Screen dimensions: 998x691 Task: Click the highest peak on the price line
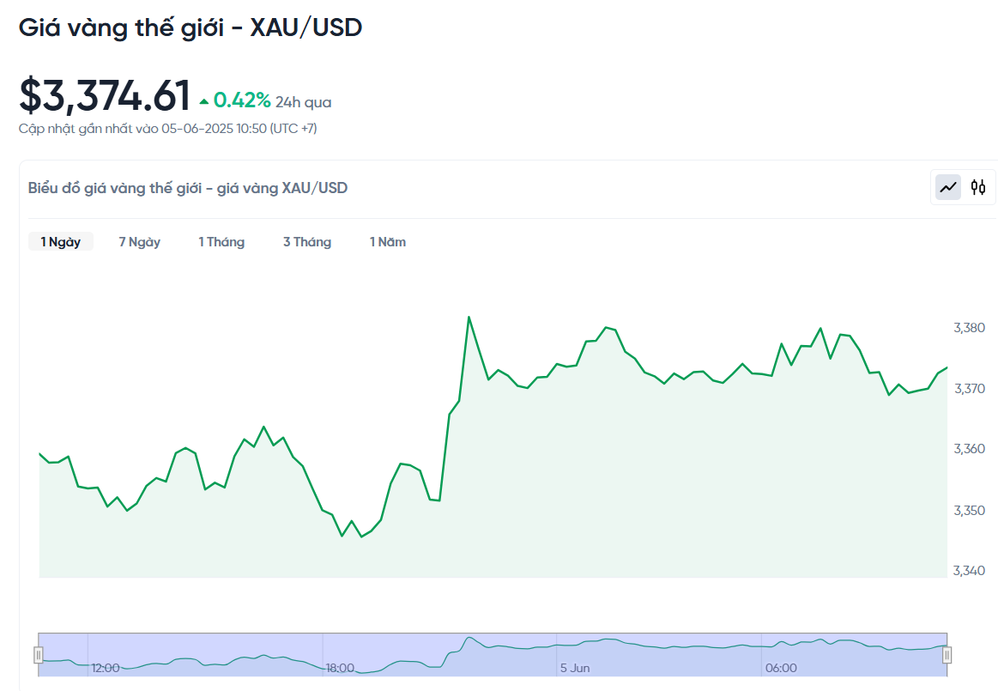pyautogui.click(x=469, y=317)
